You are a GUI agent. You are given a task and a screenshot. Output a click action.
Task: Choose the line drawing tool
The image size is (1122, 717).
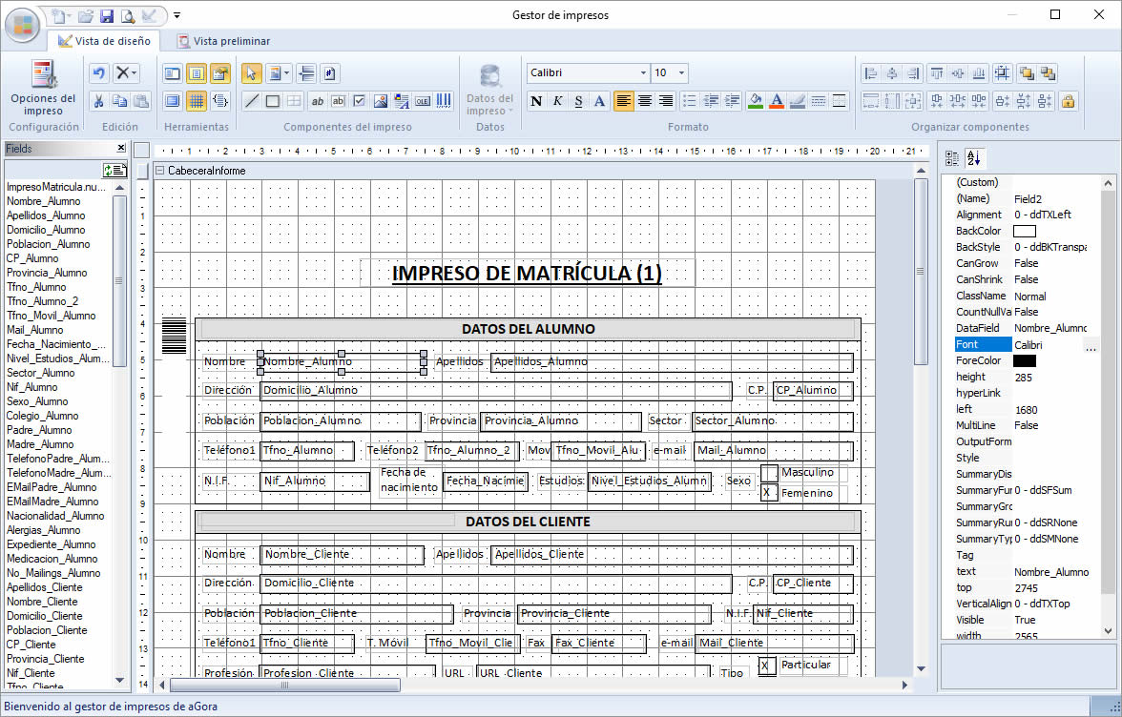pyautogui.click(x=251, y=101)
